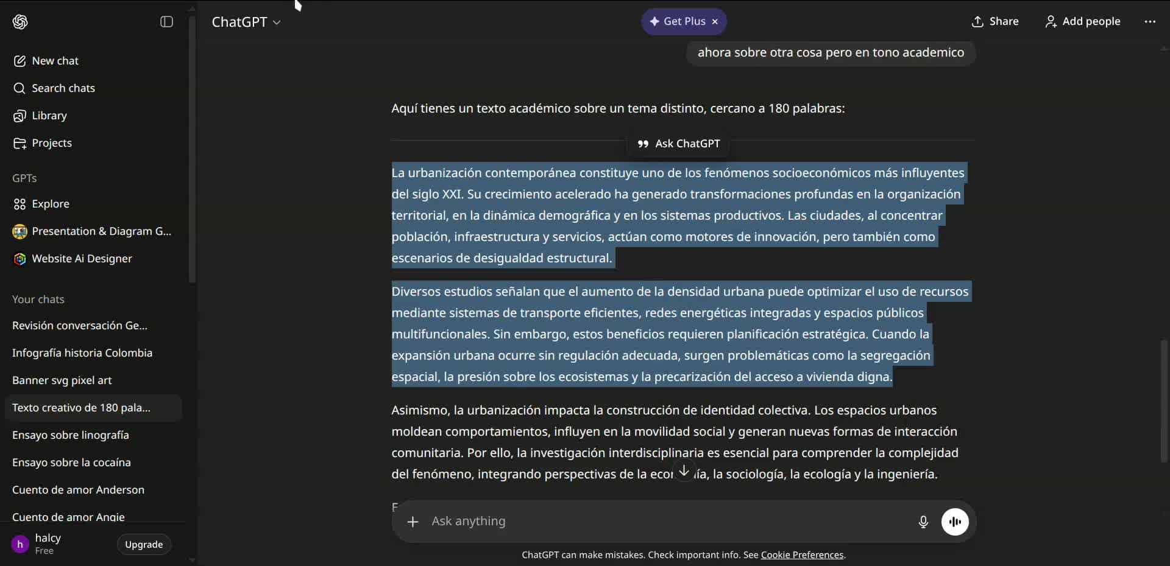Collapse the sidebar with the panel icon
The image size is (1170, 566).
click(x=166, y=22)
